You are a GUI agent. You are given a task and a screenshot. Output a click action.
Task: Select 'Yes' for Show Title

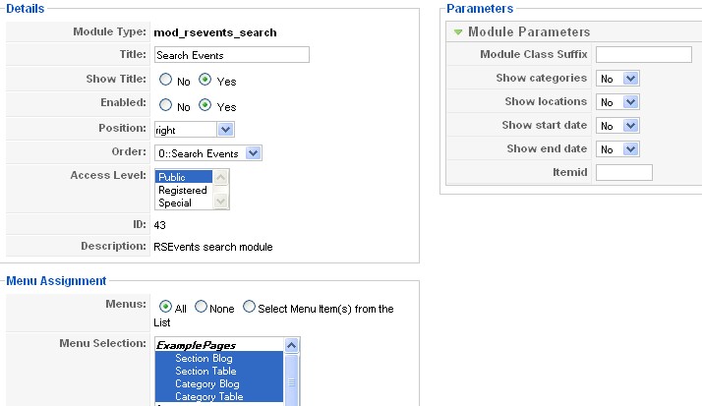click(205, 80)
